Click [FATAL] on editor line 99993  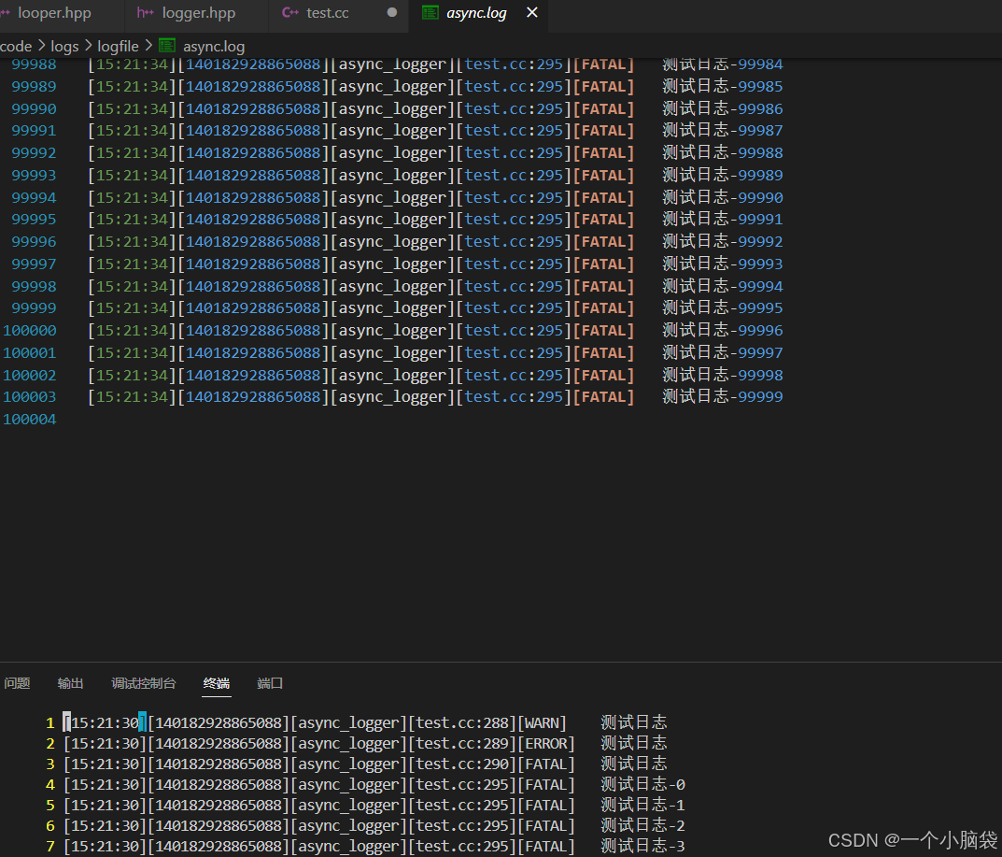[x=604, y=176]
